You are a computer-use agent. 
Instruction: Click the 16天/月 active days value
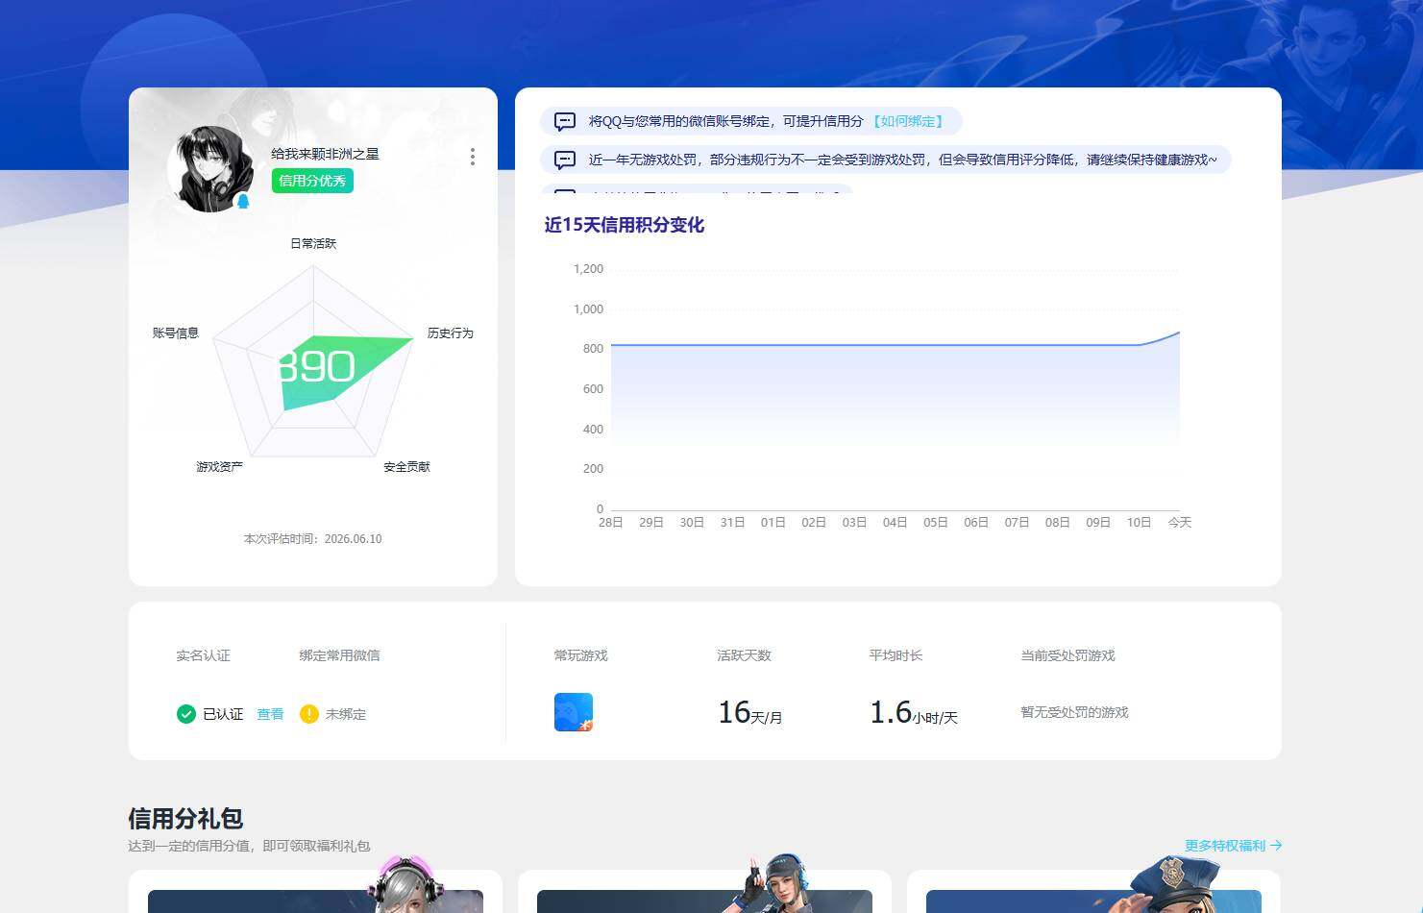(x=750, y=712)
